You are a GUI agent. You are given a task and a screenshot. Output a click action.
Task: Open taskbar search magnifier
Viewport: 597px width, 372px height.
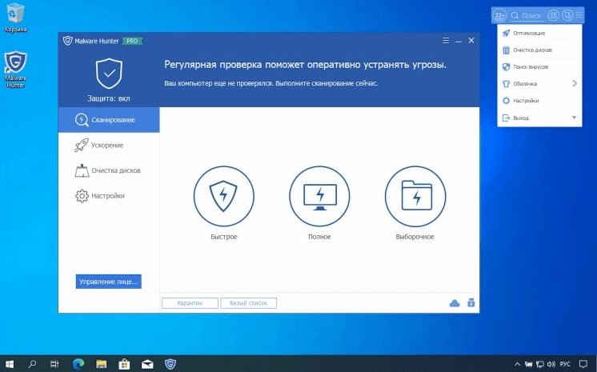33,364
